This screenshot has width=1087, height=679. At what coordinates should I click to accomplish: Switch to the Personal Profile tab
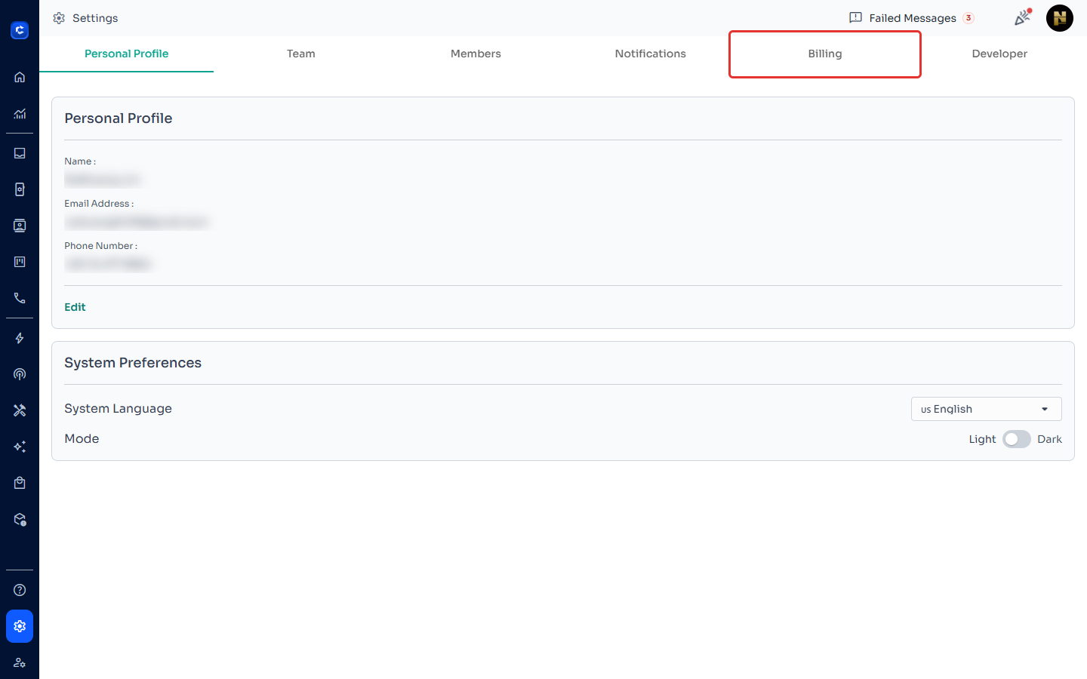point(127,54)
